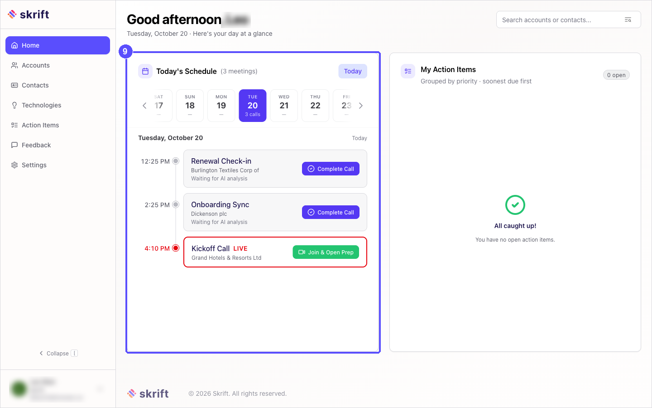The image size is (652, 408).
Task: Select Wednesday 21 in the date strip
Action: 284,106
